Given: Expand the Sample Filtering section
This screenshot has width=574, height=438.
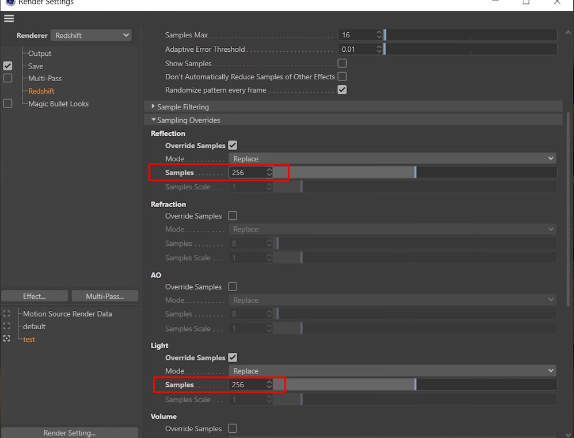Looking at the screenshot, I should click(153, 107).
